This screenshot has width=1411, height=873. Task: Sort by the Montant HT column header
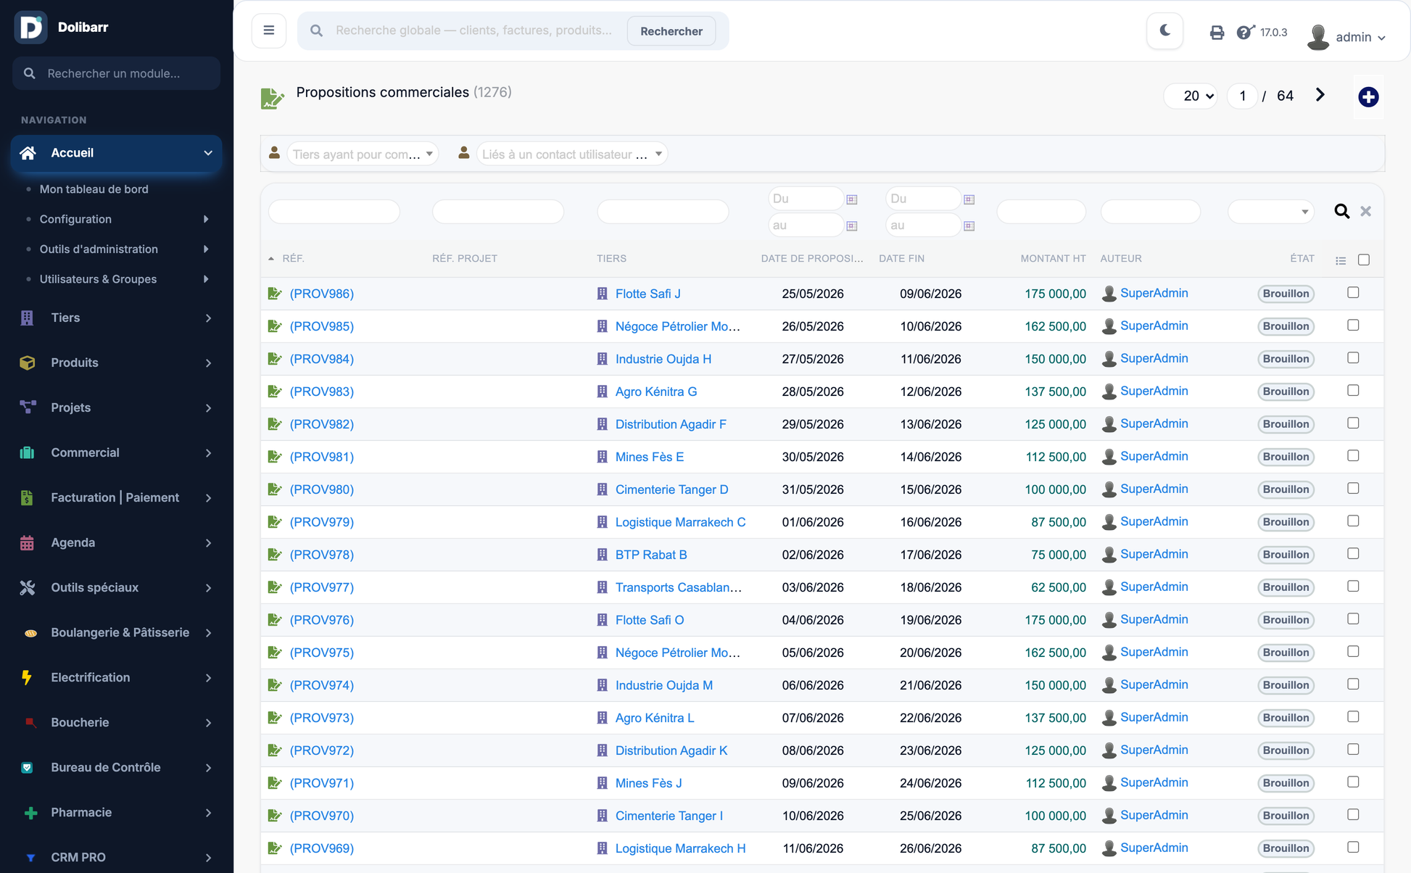[1053, 258]
